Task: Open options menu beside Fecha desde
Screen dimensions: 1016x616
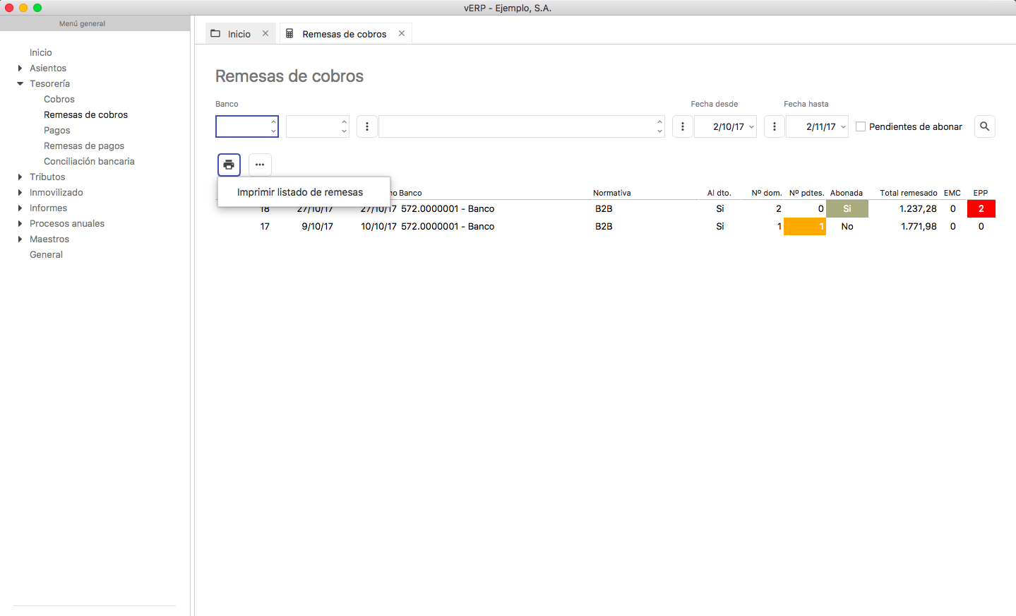Action: [x=682, y=126]
